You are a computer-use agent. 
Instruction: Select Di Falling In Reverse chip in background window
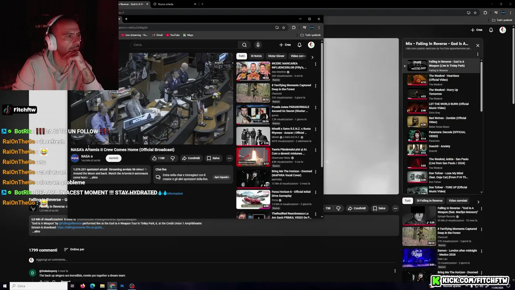(x=429, y=201)
